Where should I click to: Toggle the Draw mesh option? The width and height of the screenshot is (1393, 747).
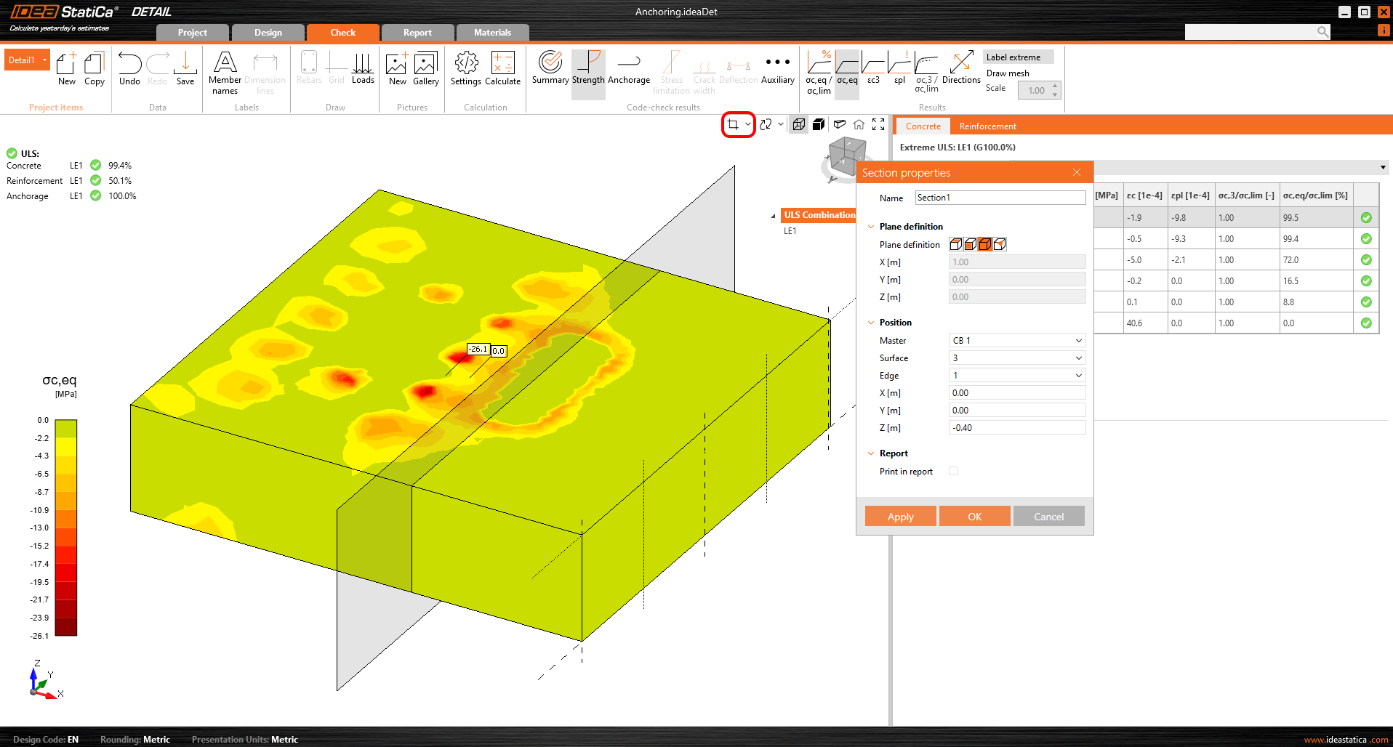point(1008,73)
